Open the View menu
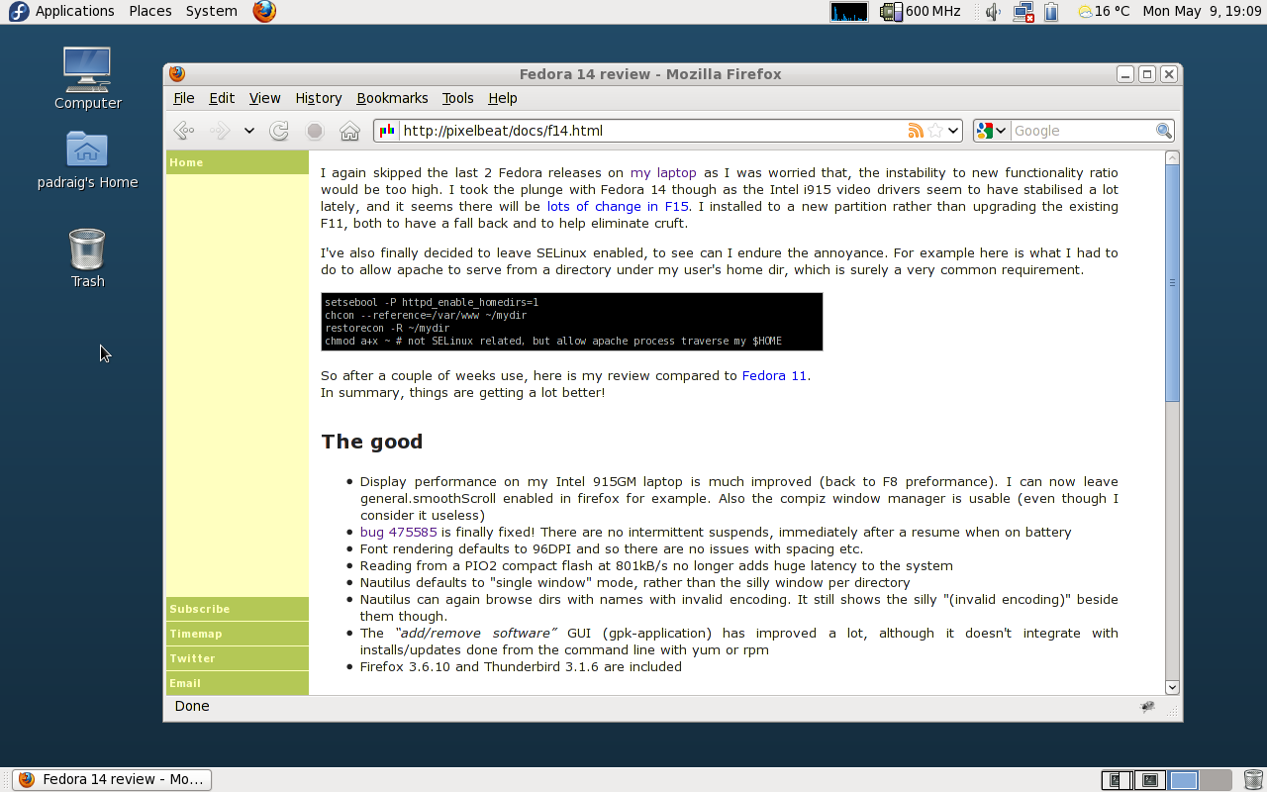The image size is (1267, 792). [264, 98]
